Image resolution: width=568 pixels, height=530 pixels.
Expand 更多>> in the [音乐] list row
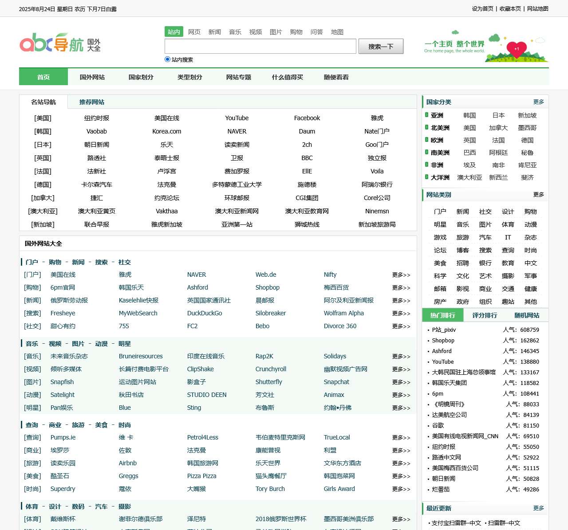[401, 357]
